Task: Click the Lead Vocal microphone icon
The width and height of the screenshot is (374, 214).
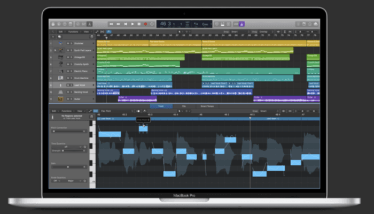Action: (x=61, y=85)
